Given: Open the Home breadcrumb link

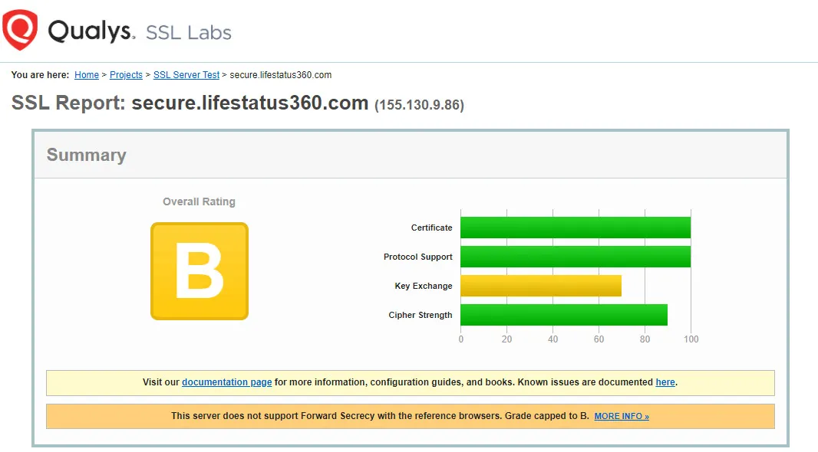Looking at the screenshot, I should tap(87, 75).
